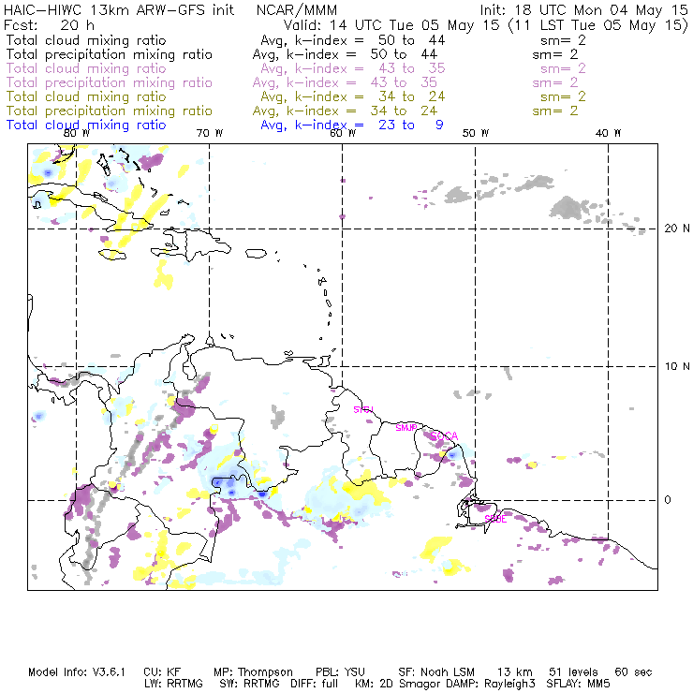Click the purple Total precipitation mixing ratio legend
Image resolution: width=693 pixels, height=693 pixels.
(x=110, y=82)
